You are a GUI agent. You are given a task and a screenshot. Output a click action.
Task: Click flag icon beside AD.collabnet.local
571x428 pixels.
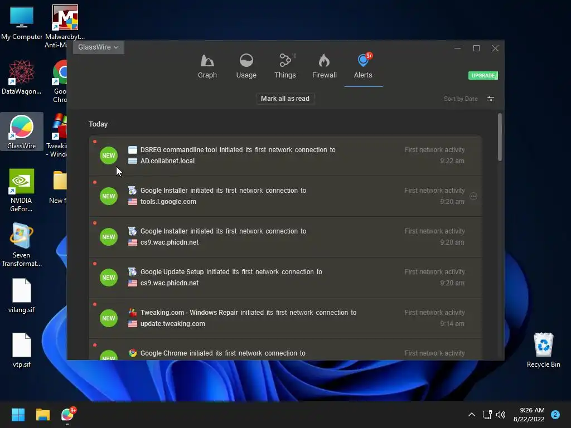coord(133,161)
